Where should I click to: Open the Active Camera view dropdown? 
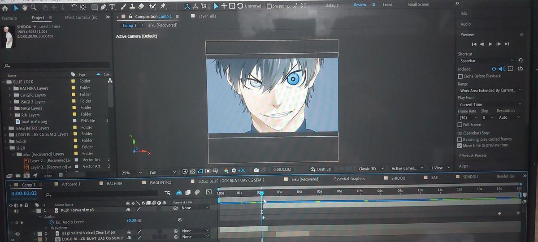point(408,169)
